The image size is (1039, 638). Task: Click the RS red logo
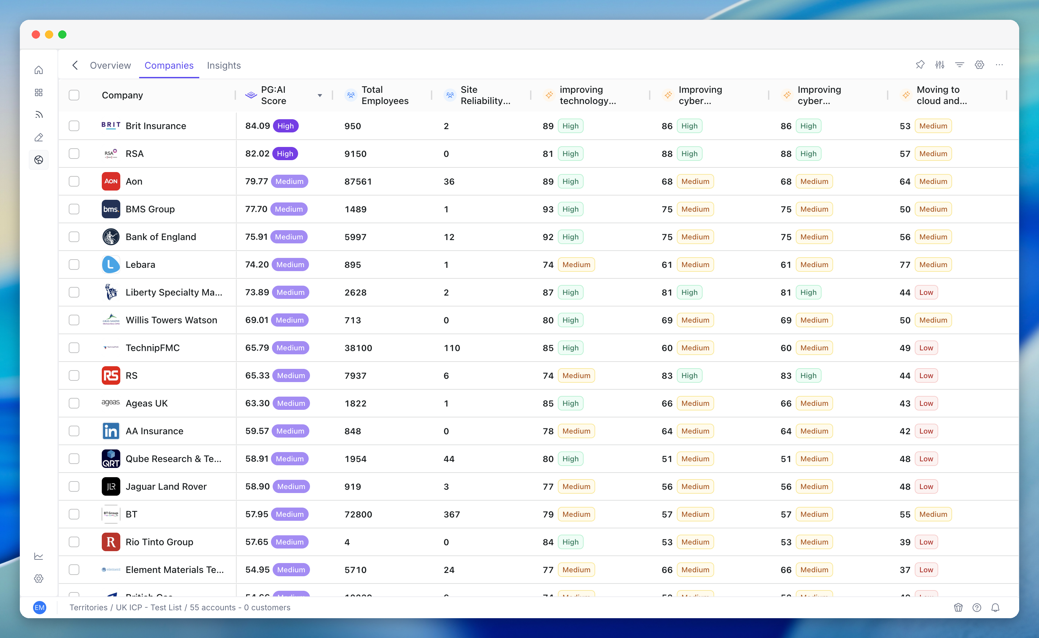111,375
